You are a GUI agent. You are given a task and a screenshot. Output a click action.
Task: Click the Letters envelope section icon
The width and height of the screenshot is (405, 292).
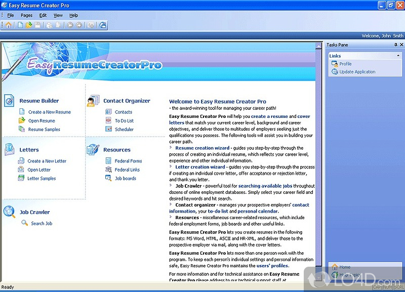9,150
